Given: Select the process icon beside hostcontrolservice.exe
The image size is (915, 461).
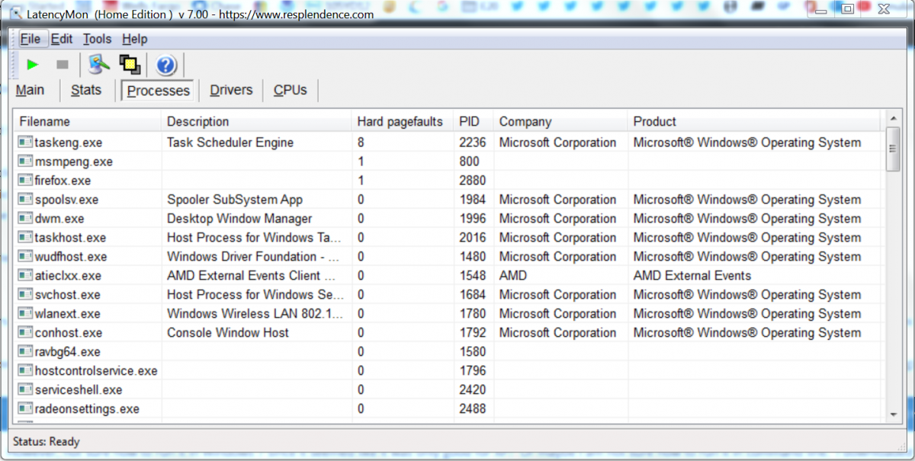Looking at the screenshot, I should tap(25, 371).
